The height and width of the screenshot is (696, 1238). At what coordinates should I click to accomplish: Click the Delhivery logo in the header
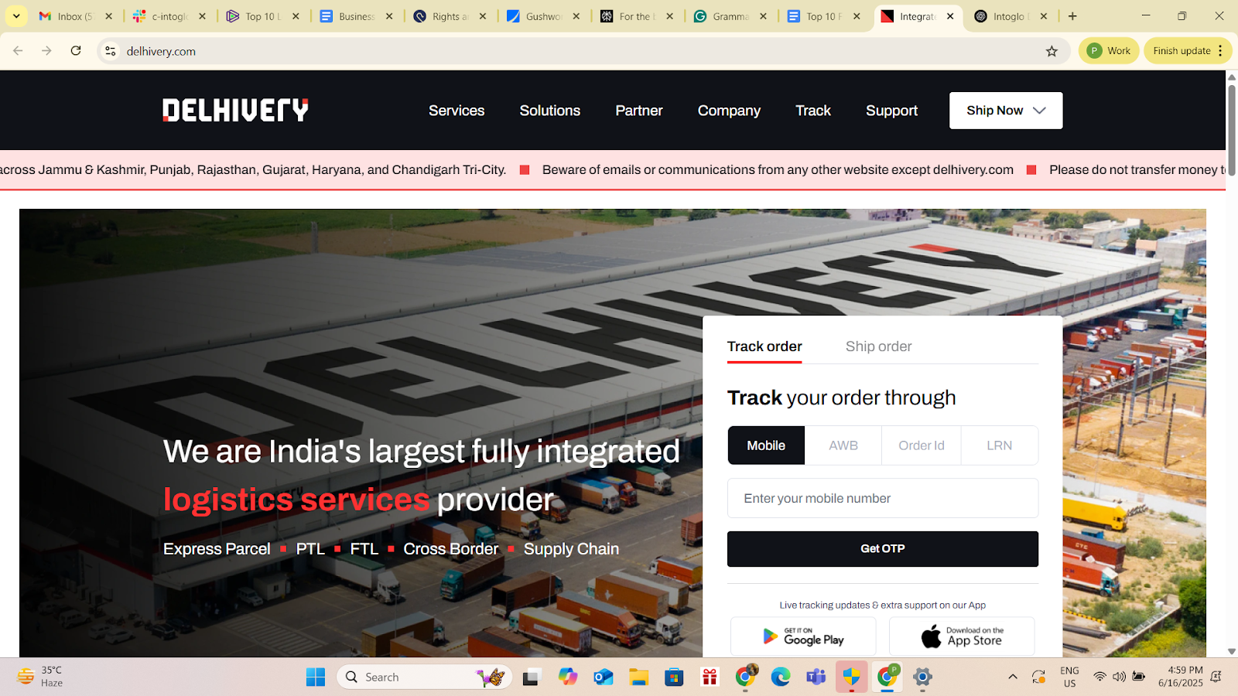tap(235, 111)
